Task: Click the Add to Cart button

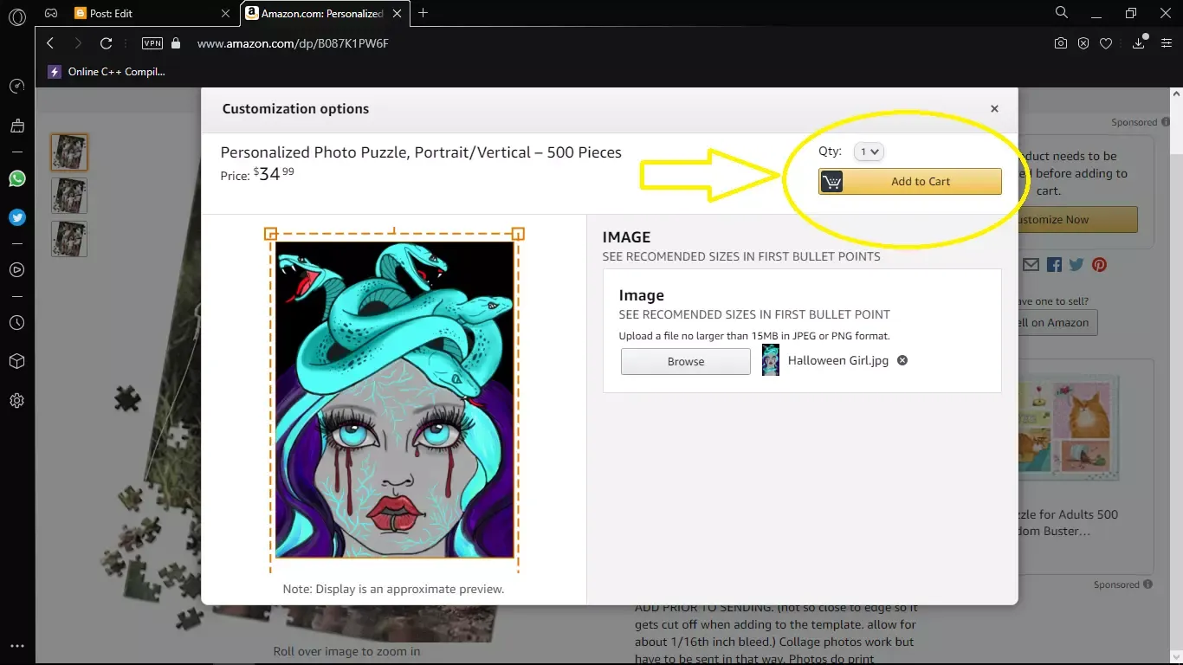Action: pos(909,181)
